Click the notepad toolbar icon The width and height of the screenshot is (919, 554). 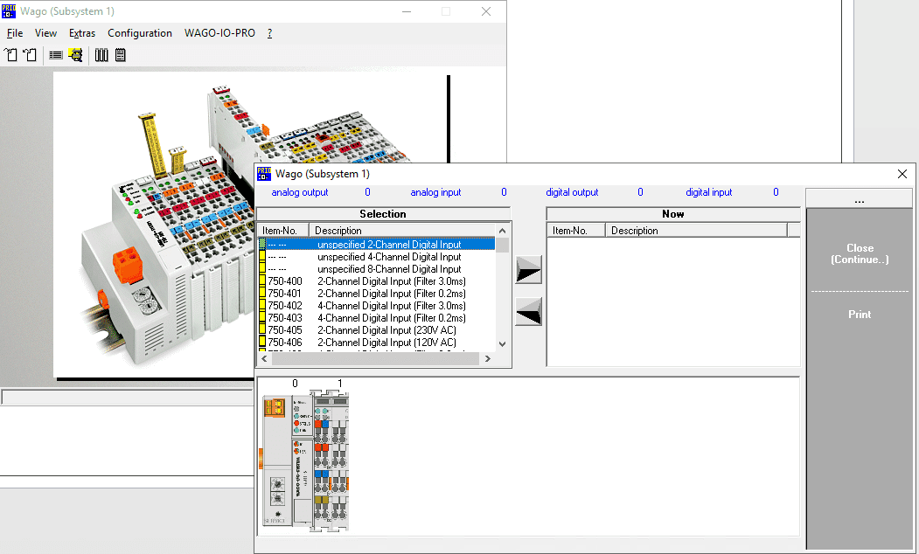click(121, 55)
